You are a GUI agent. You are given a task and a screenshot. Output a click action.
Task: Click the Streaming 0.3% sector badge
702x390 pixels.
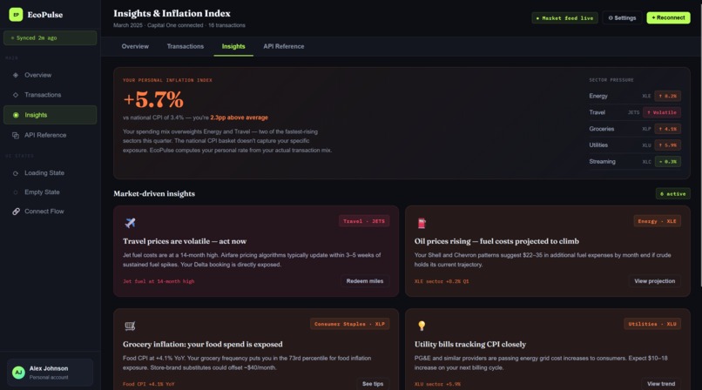pos(667,161)
